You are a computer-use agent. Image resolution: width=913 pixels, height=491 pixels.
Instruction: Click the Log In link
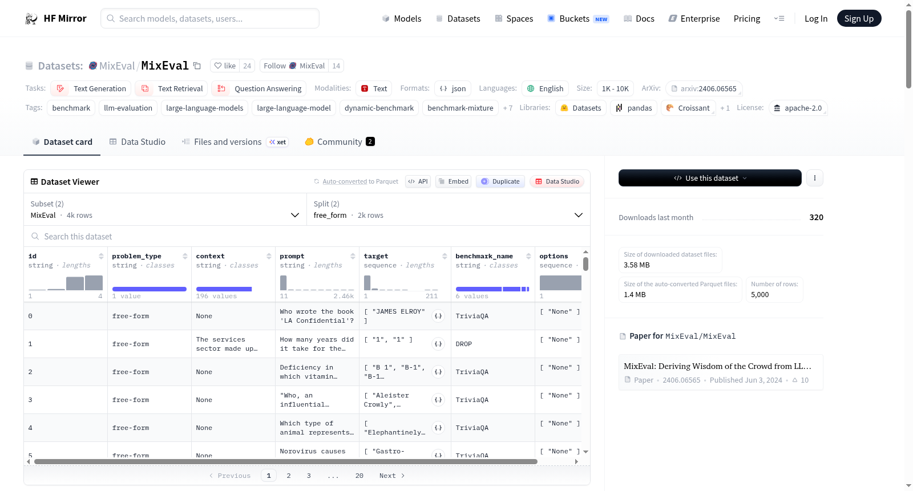(x=816, y=18)
